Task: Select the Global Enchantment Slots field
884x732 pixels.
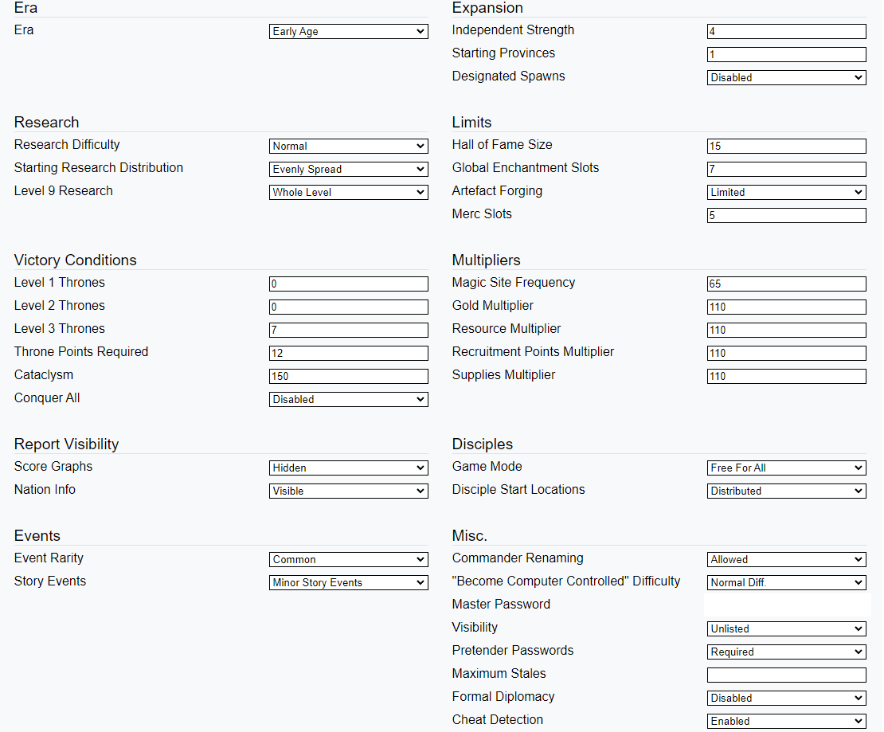Action: [787, 169]
